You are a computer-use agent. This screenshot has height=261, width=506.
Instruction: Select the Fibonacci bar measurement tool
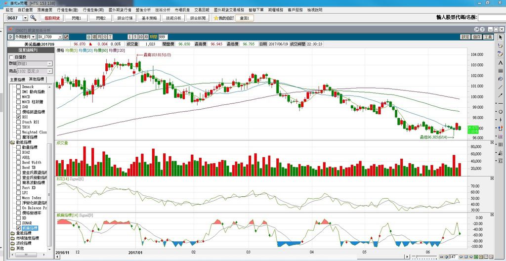coord(501,136)
